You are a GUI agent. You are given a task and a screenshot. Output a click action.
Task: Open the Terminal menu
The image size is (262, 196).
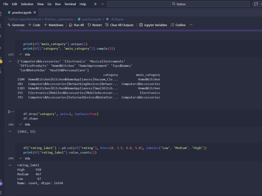(70, 4)
